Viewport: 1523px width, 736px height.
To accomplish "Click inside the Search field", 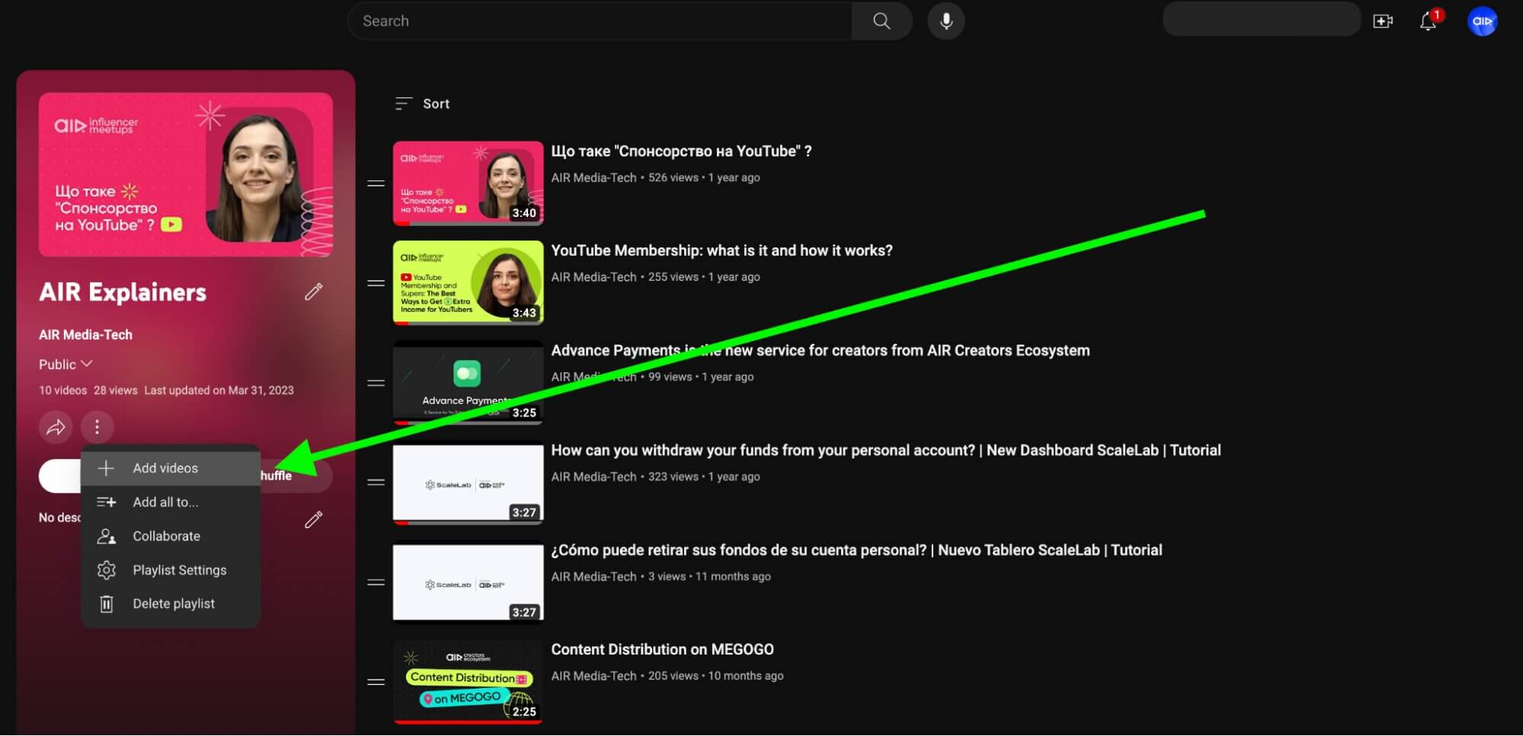I will tap(599, 21).
